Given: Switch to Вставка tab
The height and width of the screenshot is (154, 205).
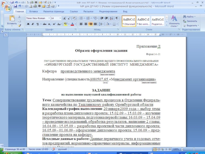Looking at the screenshot, I should click(x=34, y=12).
